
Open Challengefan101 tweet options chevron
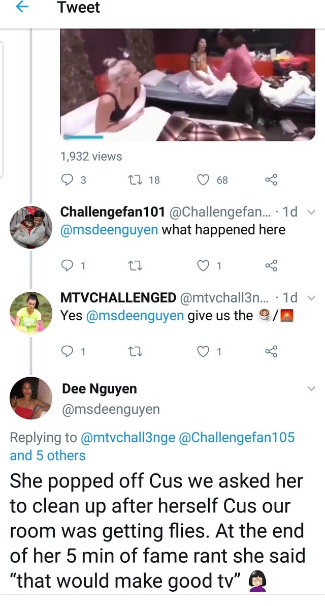point(312,213)
